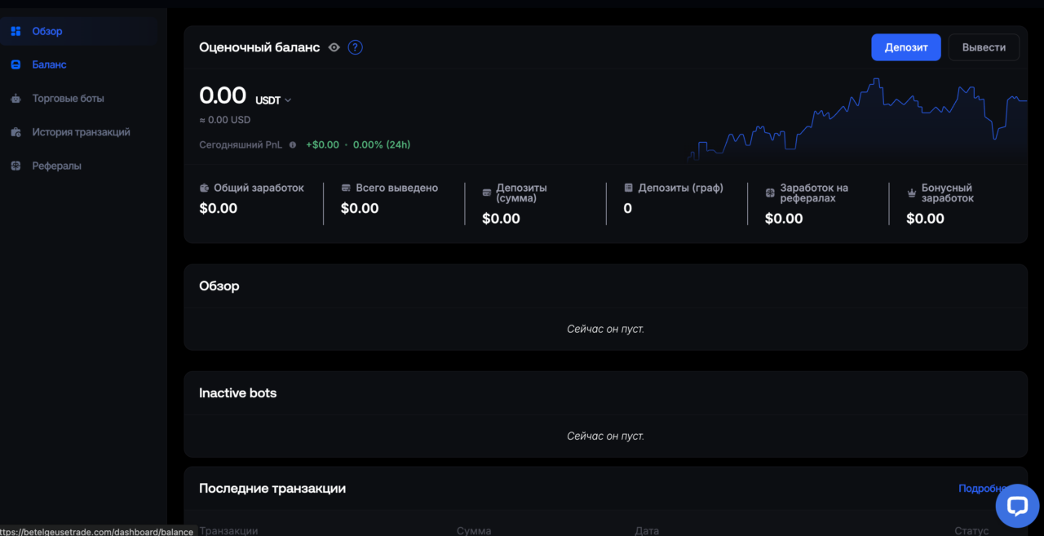This screenshot has width=1044, height=536.
Task: Toggle balance visibility with eye icon
Action: 334,47
